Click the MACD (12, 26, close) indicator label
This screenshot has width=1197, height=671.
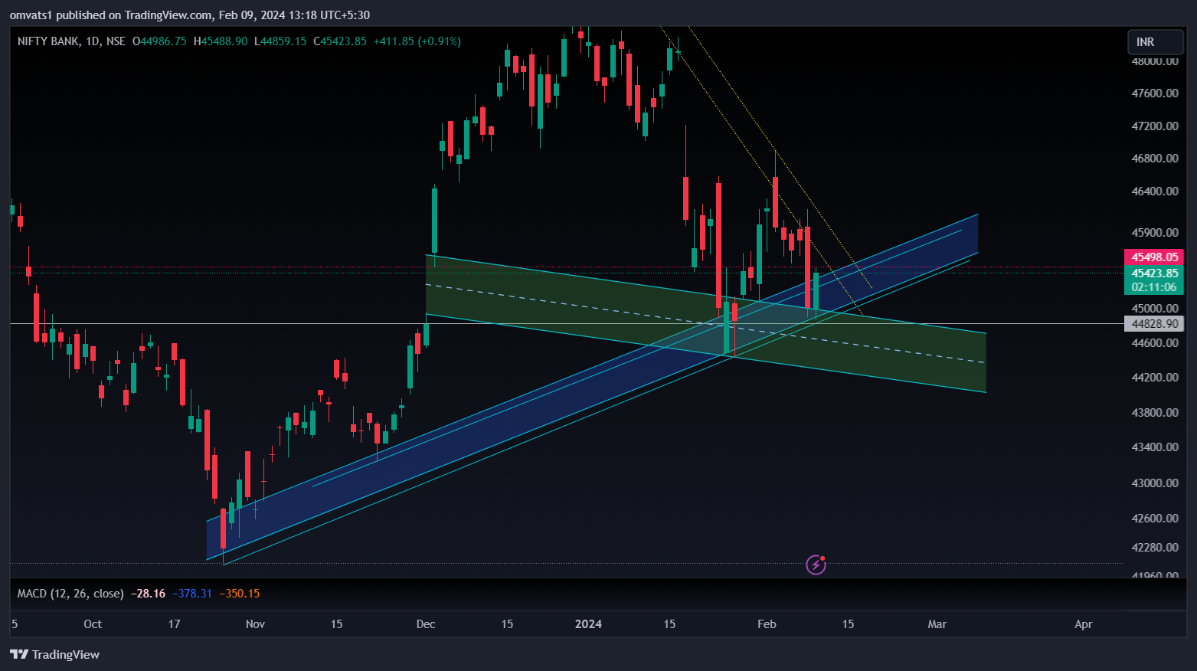pyautogui.click(x=70, y=594)
